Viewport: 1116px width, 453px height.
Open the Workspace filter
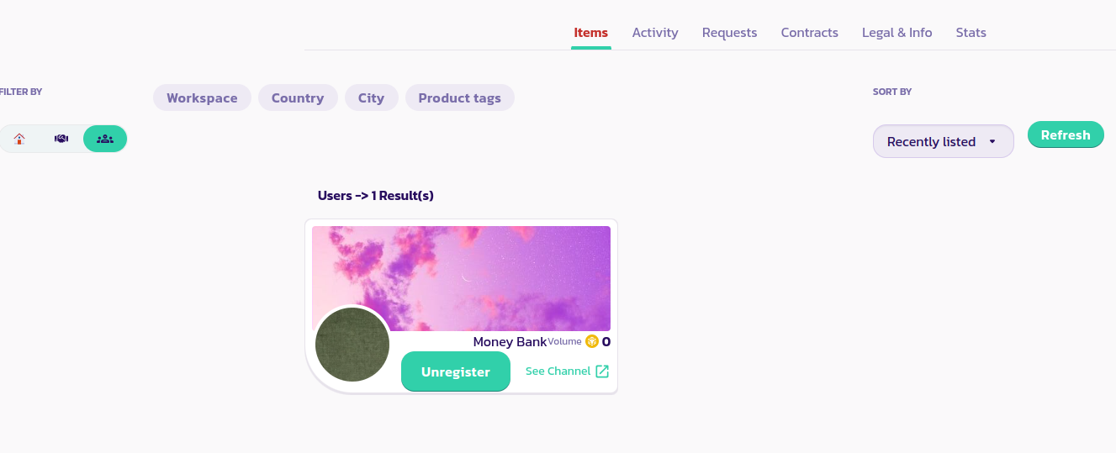click(x=202, y=97)
